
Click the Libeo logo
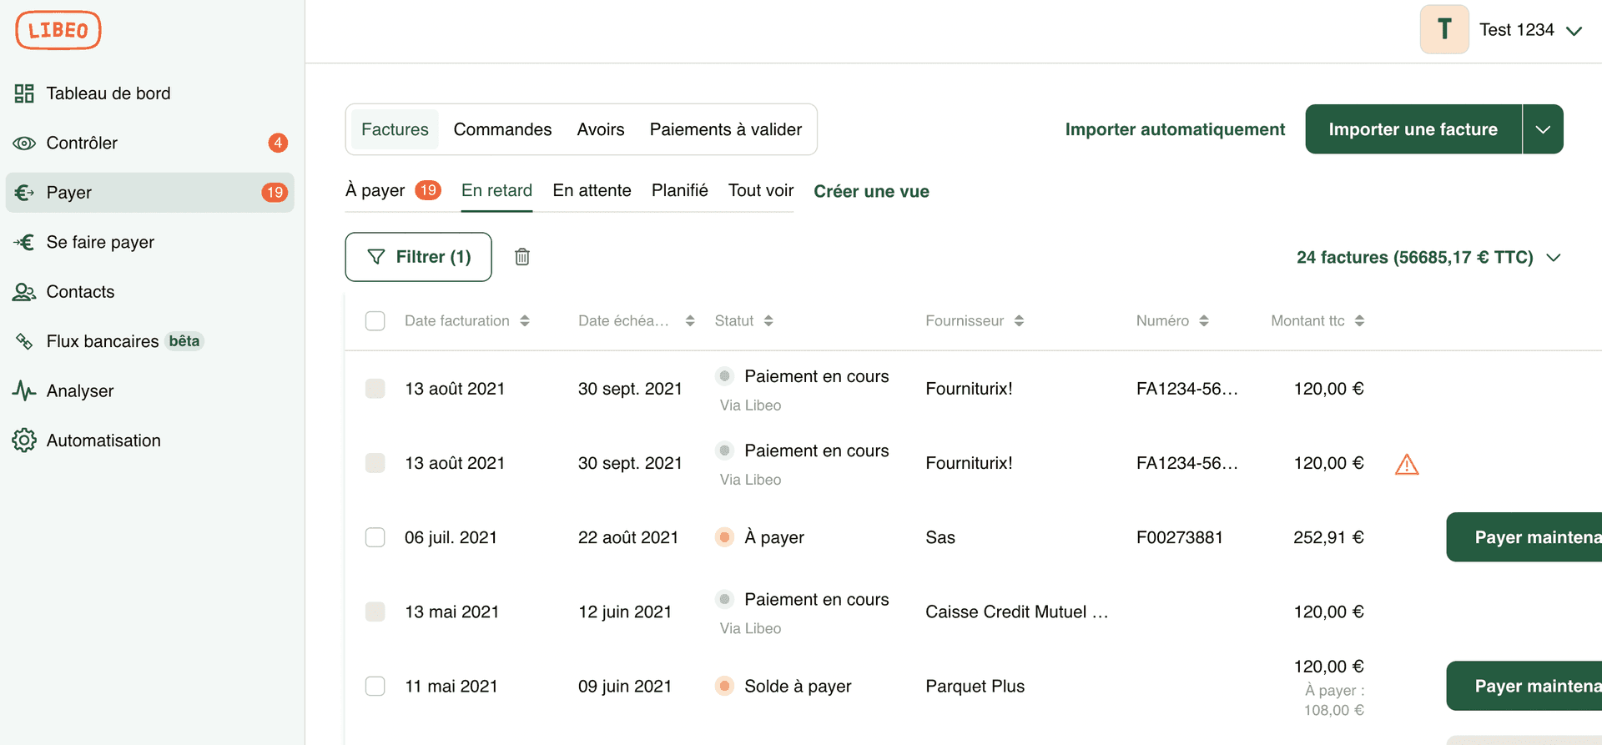tap(58, 30)
